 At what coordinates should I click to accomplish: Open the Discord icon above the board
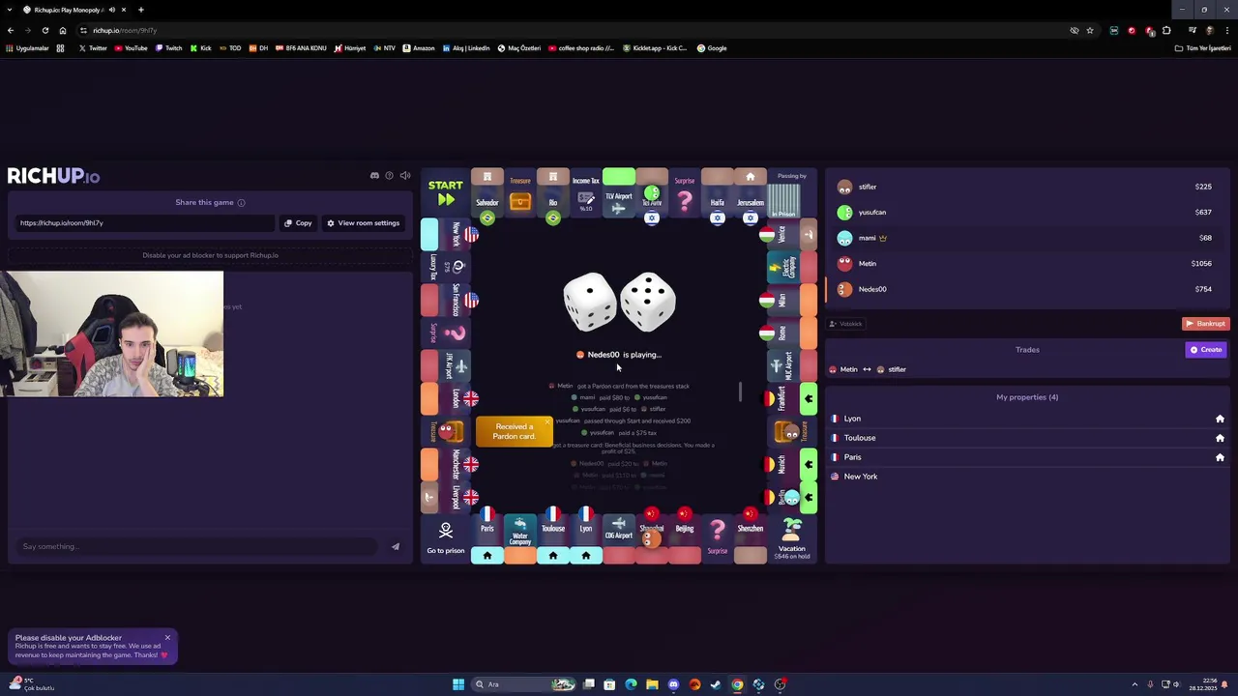374,176
